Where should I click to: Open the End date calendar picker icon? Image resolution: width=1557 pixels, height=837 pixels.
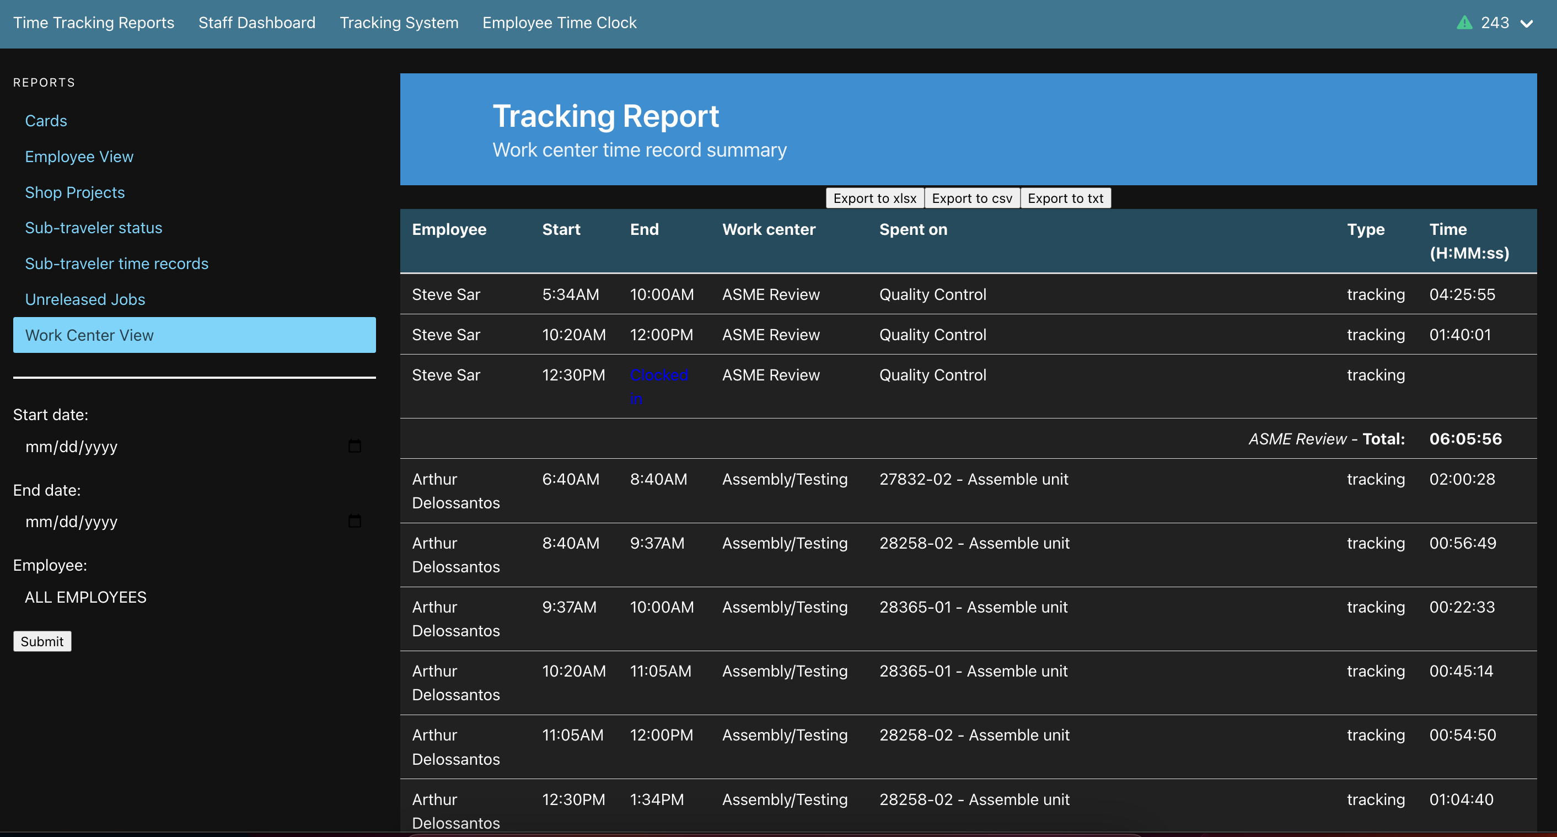pos(355,521)
